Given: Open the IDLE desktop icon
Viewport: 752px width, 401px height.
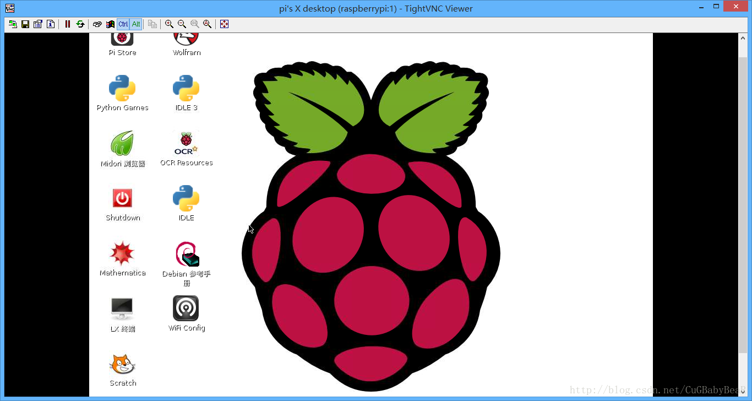Looking at the screenshot, I should [x=186, y=198].
